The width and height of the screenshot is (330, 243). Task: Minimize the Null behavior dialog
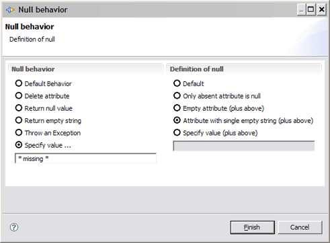(x=302, y=10)
